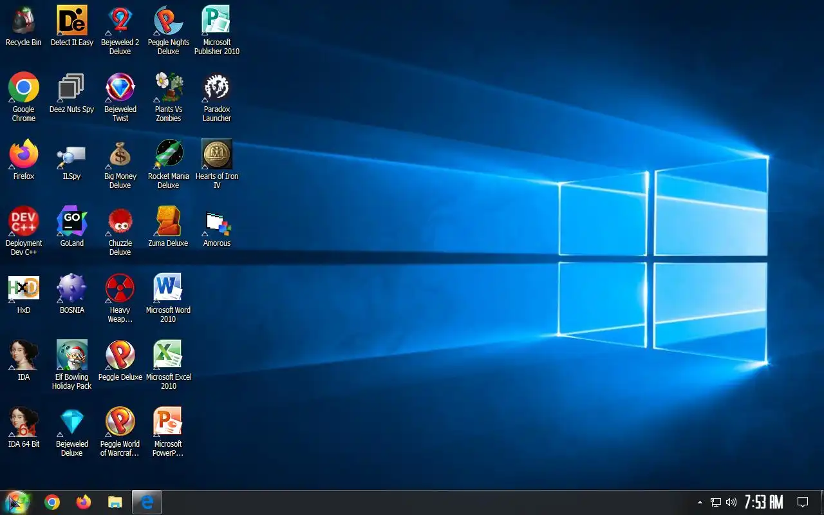Open the Action Center notifications
Image resolution: width=824 pixels, height=515 pixels.
click(x=803, y=502)
